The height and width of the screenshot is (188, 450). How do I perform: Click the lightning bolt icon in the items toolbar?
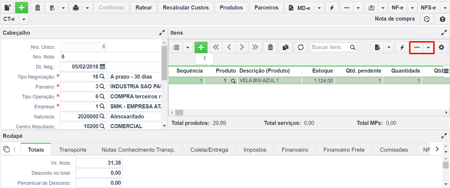click(402, 47)
